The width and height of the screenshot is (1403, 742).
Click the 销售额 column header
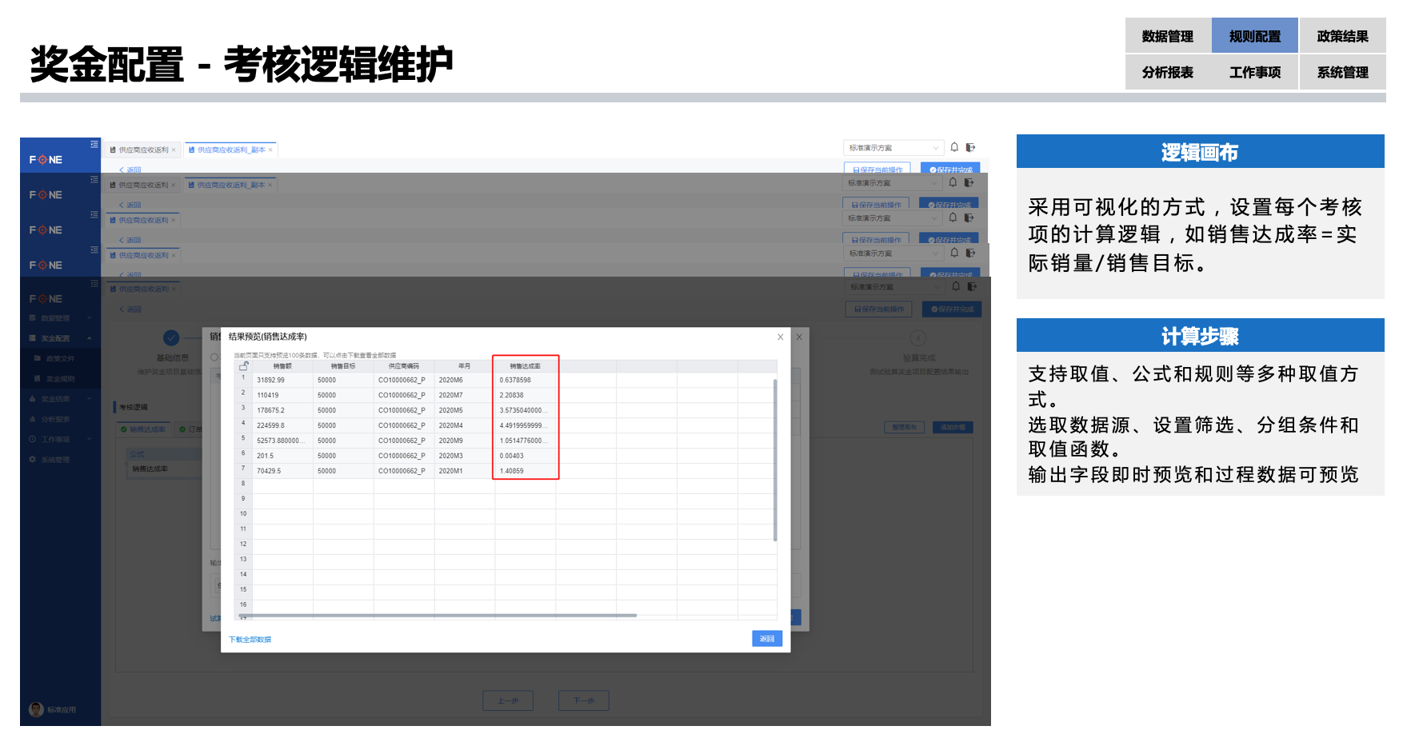coord(282,366)
